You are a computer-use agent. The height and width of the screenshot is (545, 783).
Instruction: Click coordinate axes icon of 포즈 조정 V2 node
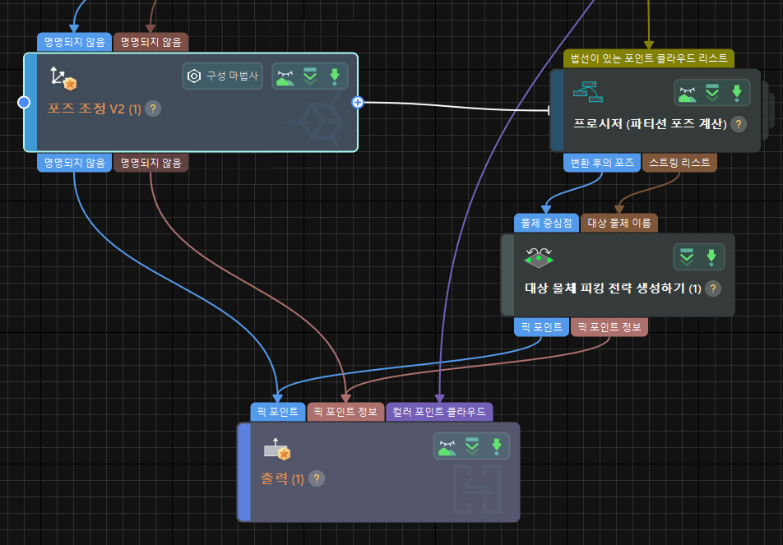[x=63, y=78]
